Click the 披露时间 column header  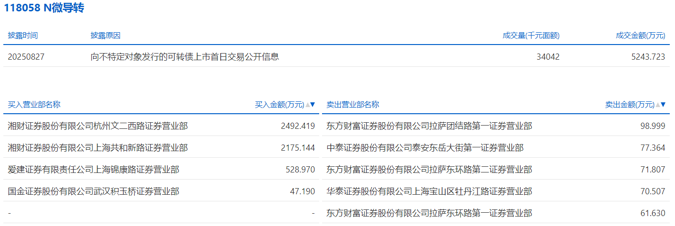pos(23,36)
